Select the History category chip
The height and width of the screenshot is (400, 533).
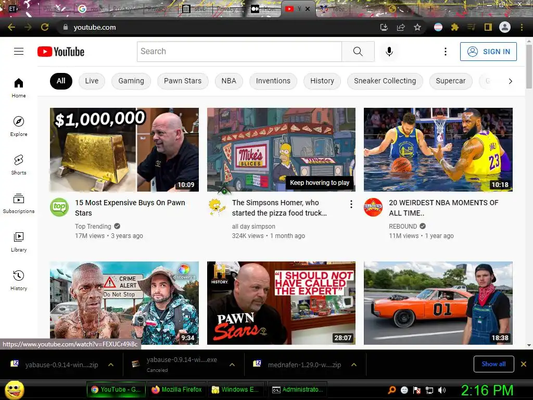(322, 81)
